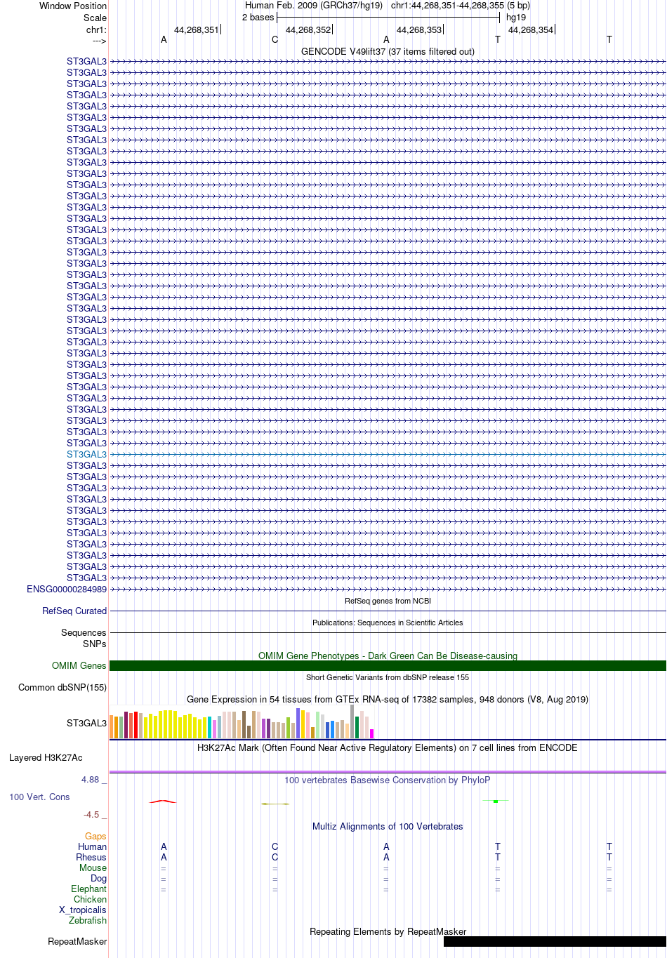
Task: Open the Common dbSNP(155) track label
Action: (62, 687)
